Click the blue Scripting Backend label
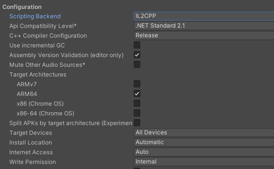The width and height of the screenshot is (274, 169). tap(35, 16)
